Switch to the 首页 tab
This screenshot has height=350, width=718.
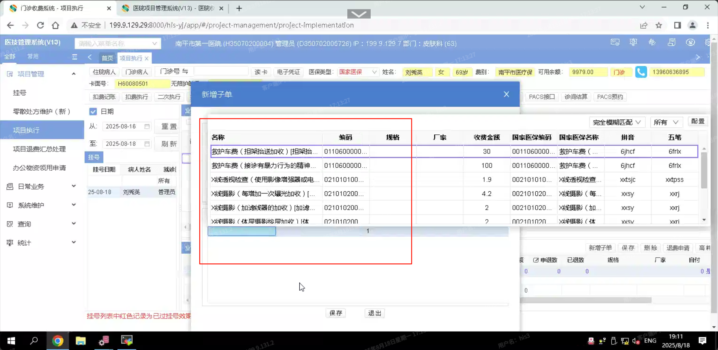click(x=107, y=58)
